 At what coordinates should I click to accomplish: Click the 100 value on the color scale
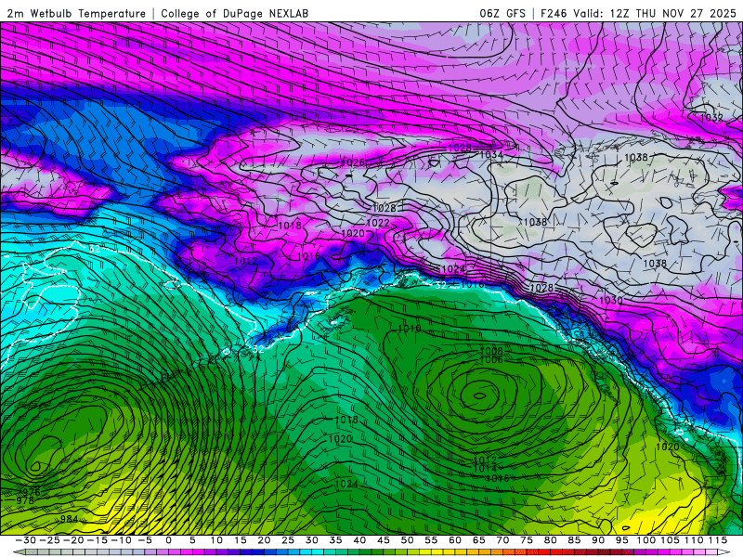pos(645,540)
